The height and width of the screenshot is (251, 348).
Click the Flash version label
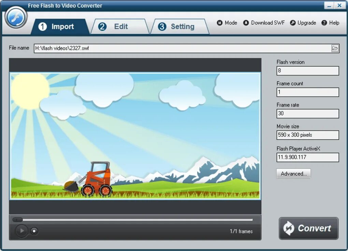(290, 62)
